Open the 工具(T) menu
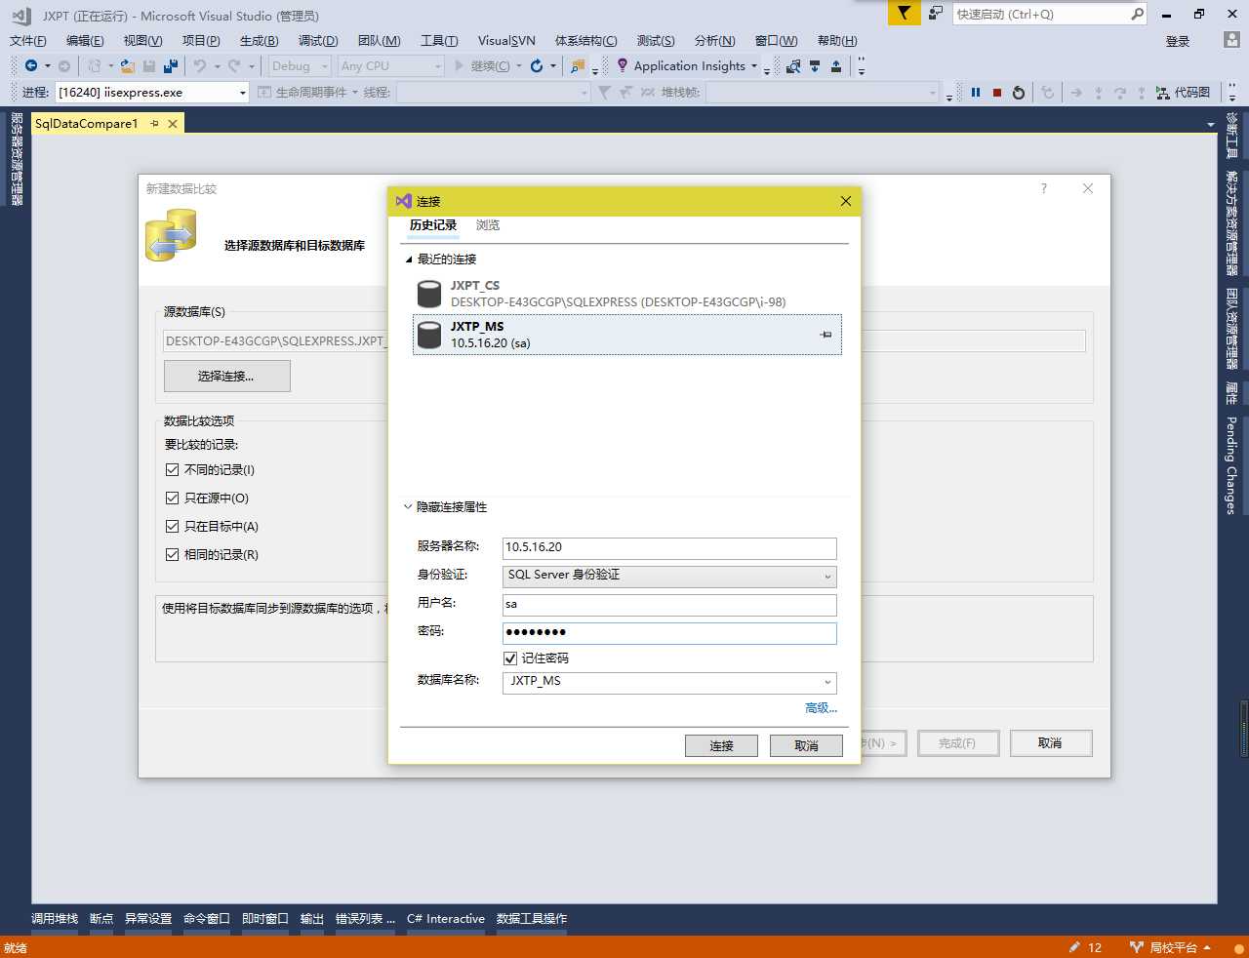The image size is (1249, 958). pos(439,40)
